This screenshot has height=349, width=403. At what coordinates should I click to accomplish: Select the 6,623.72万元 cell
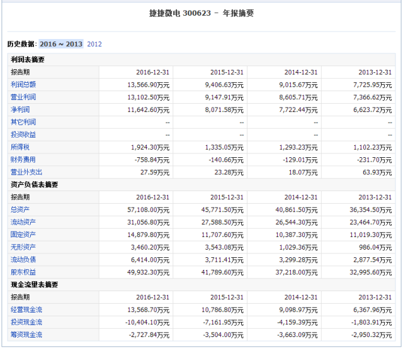372,110
